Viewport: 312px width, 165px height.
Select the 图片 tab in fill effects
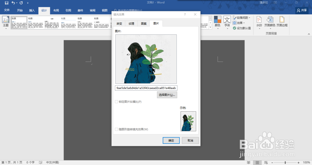(x=156, y=23)
